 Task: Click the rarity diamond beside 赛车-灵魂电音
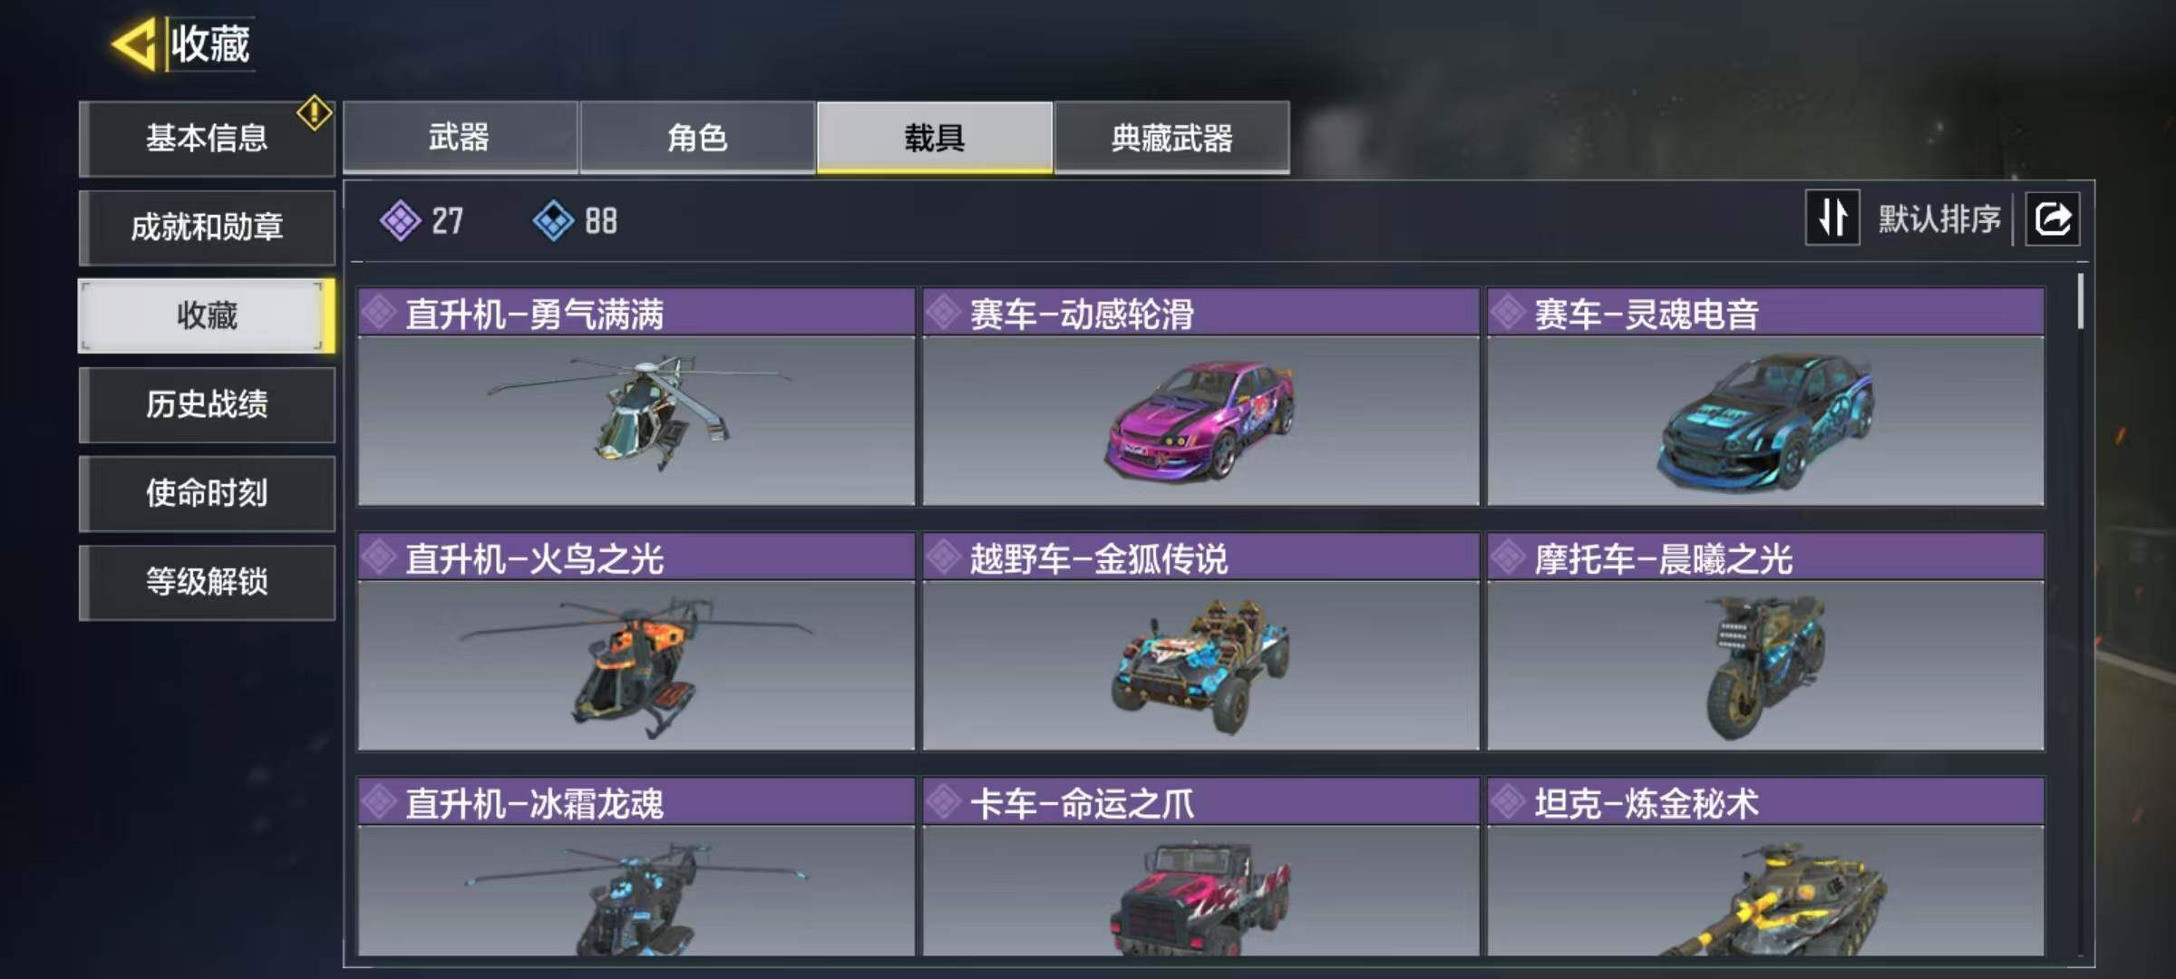pos(1509,313)
